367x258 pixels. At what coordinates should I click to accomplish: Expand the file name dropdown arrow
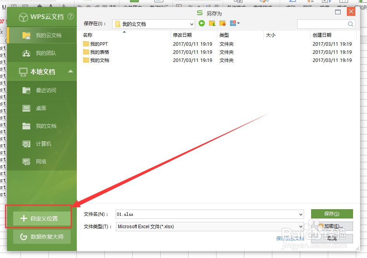click(301, 214)
